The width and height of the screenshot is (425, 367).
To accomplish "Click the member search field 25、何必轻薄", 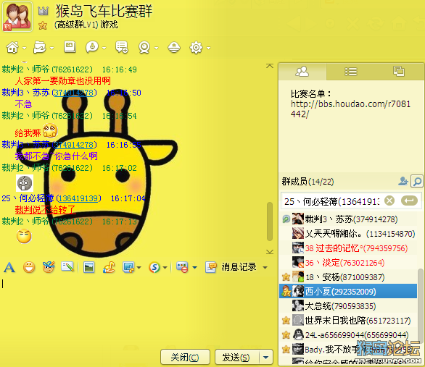I will coord(332,201).
